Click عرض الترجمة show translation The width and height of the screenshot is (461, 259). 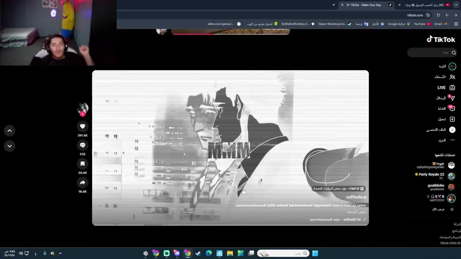357,212
